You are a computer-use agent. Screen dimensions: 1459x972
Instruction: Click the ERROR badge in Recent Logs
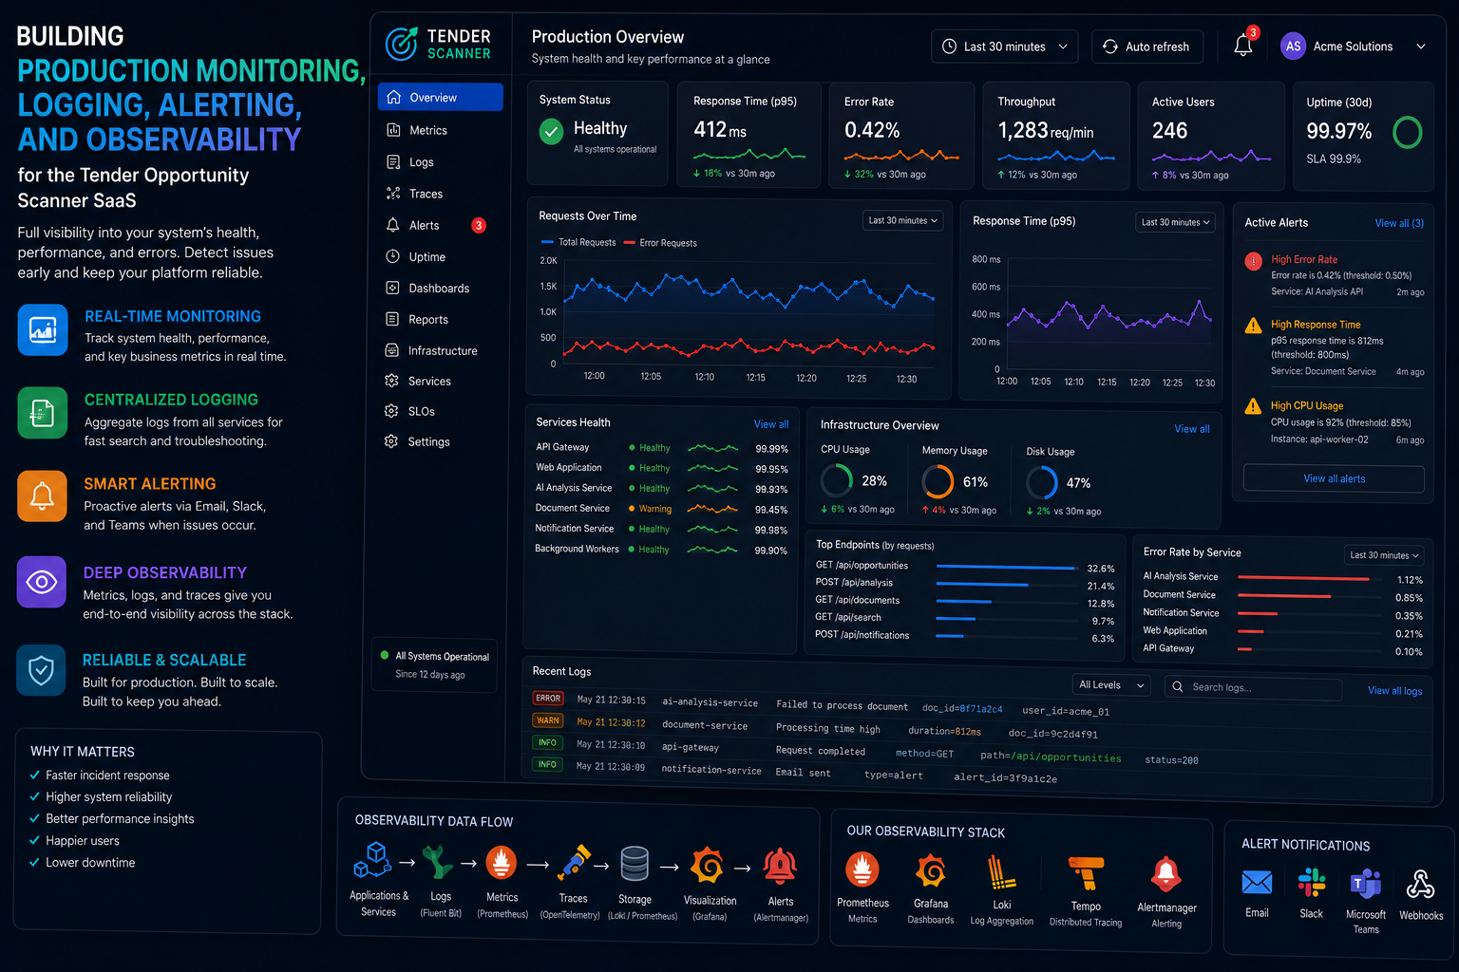(x=548, y=698)
